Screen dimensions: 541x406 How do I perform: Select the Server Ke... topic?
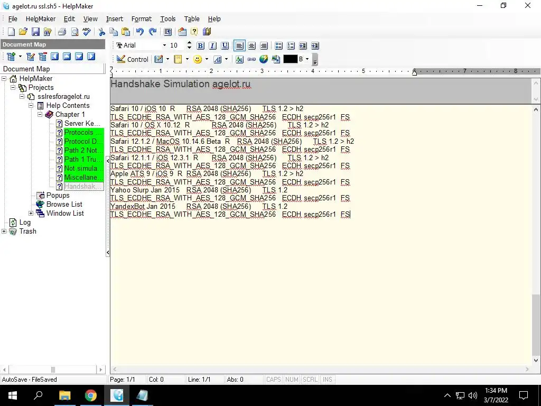[82, 123]
